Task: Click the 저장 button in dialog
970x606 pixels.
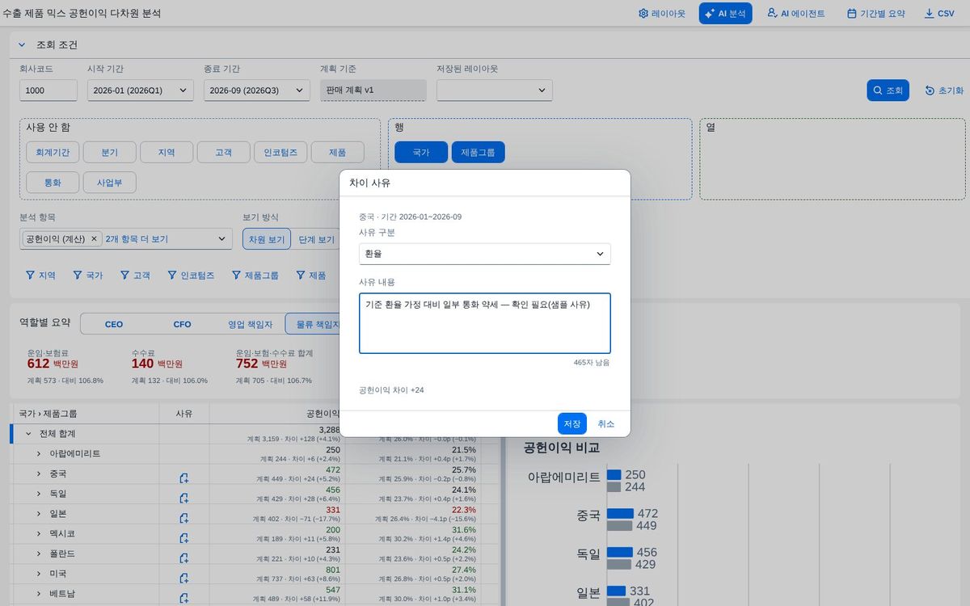Action: tap(572, 423)
